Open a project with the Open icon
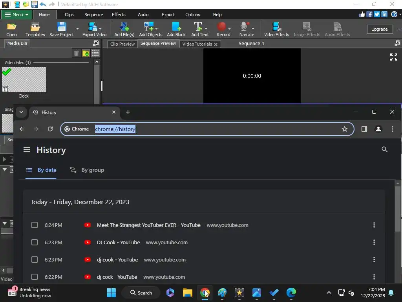This screenshot has height=302, width=402. [x=11, y=29]
